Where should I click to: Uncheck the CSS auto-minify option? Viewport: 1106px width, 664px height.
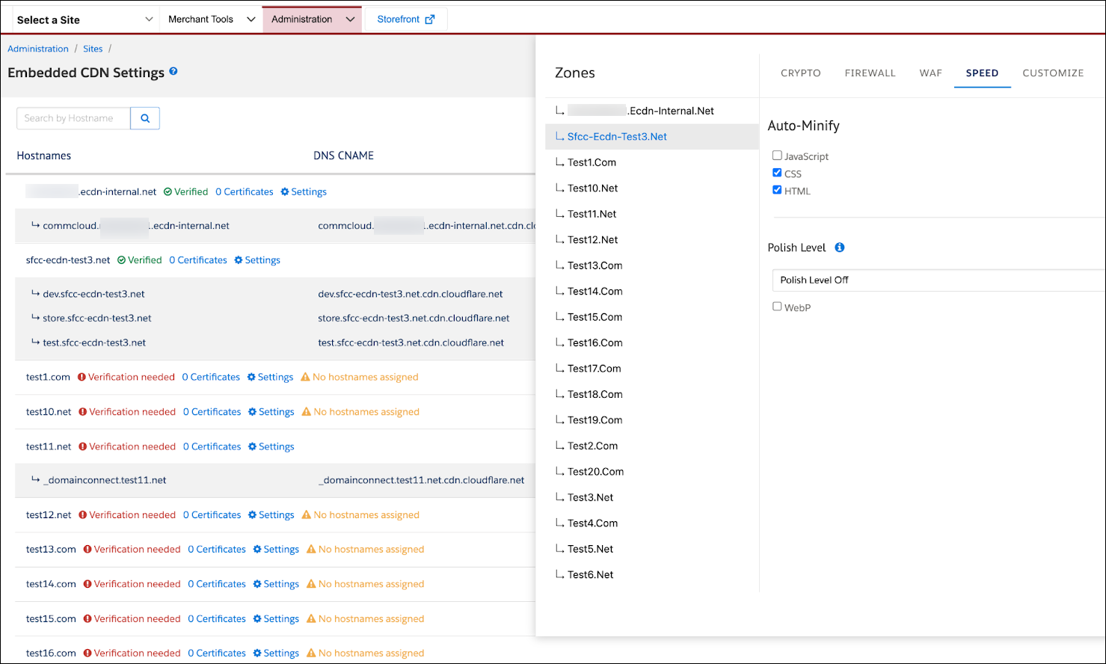coord(777,172)
